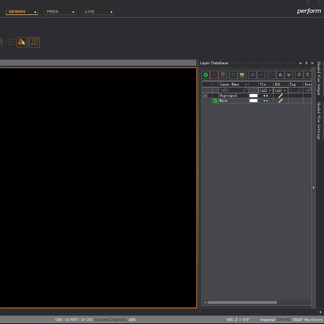Image resolution: width=324 pixels, height=324 pixels.
Task: Toggle visibility eye on Ungrouped layer
Action: pos(265,96)
